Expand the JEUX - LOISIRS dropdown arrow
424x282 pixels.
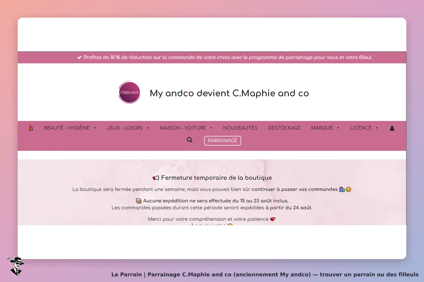[x=148, y=128]
